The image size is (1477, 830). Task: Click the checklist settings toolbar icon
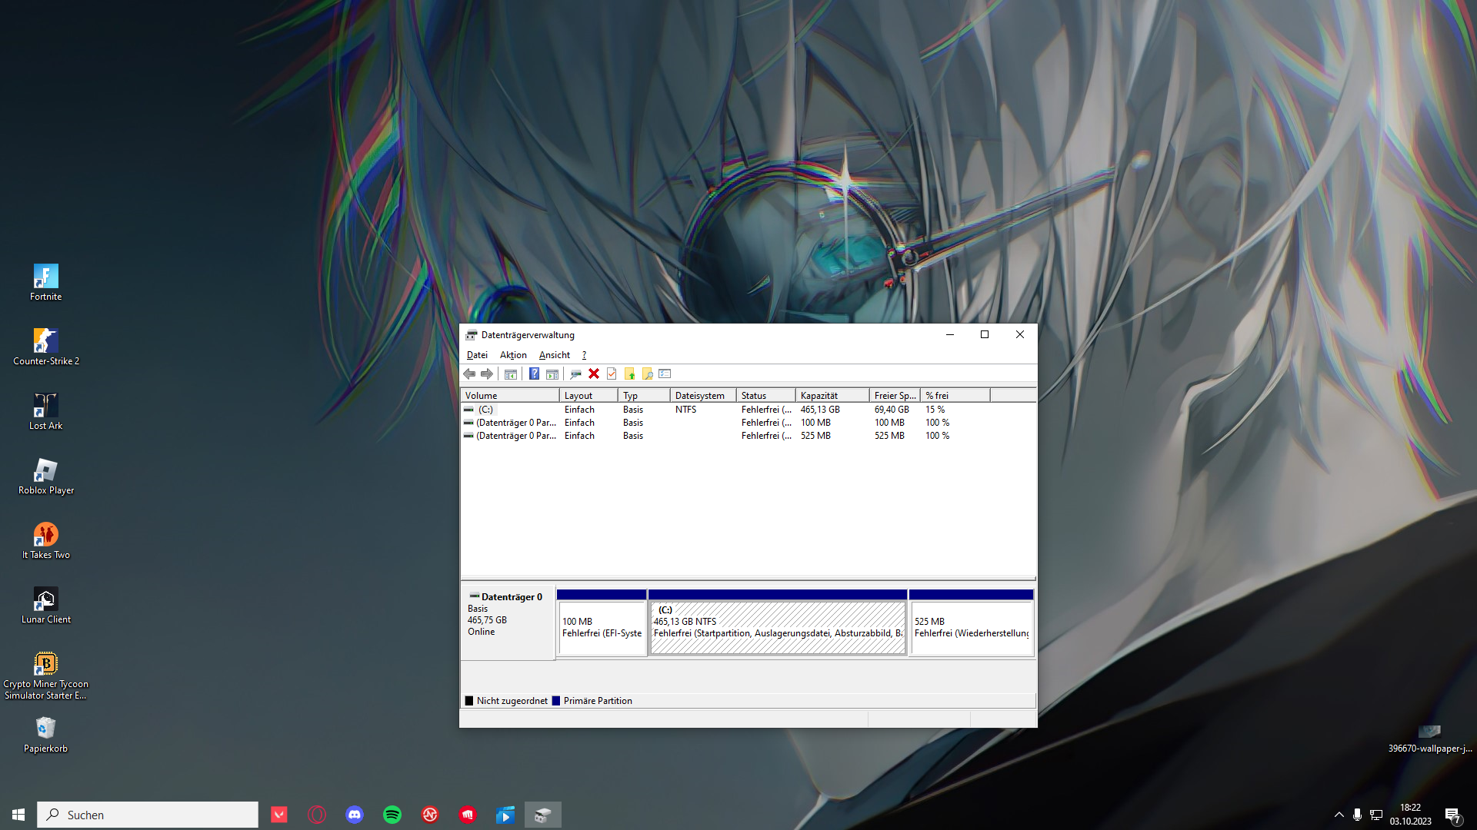click(x=665, y=374)
